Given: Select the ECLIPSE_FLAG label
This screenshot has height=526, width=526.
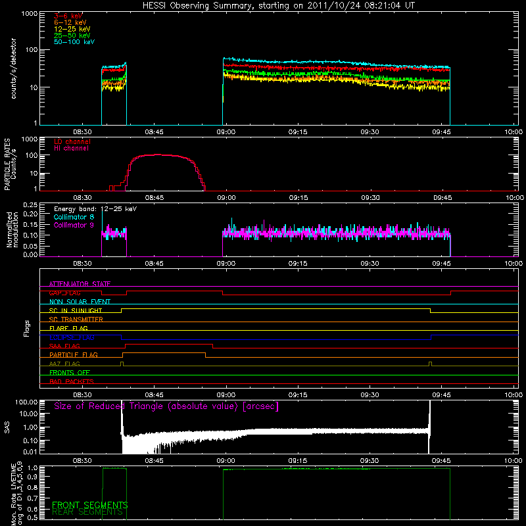Looking at the screenshot, I should [x=72, y=337].
